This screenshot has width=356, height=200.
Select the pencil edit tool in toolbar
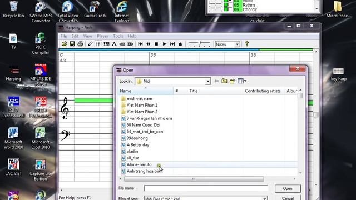point(90,44)
